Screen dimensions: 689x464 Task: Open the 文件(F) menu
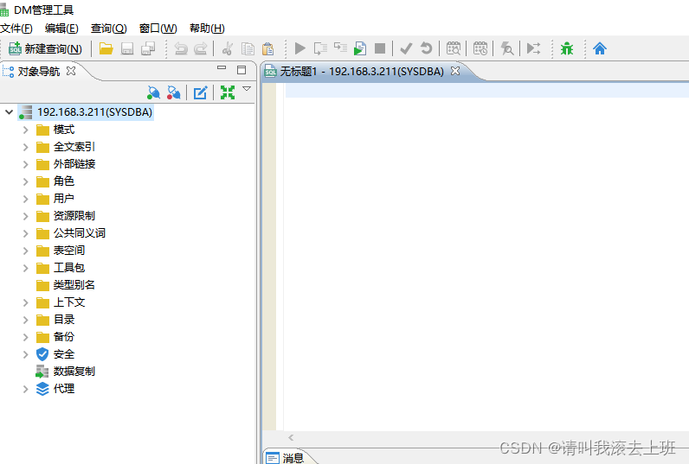pyautogui.click(x=16, y=29)
